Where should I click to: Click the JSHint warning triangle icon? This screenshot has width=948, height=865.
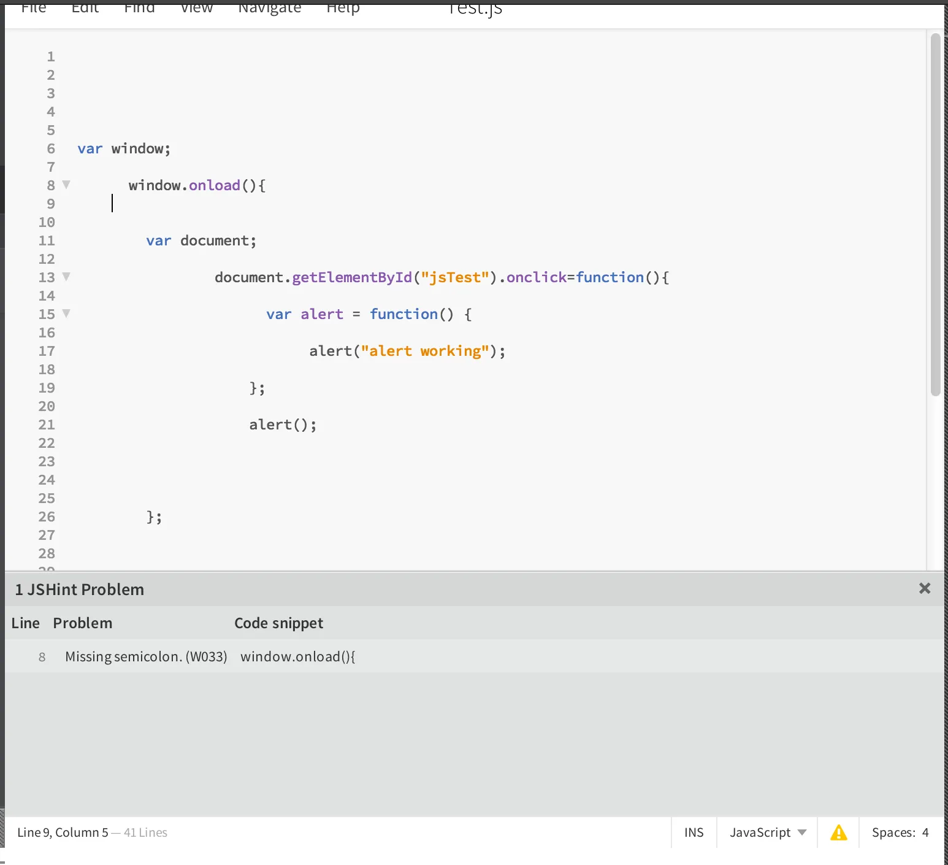coord(838,832)
